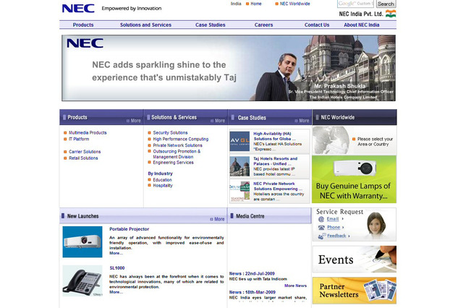Expand More in Solutions & Services panel

218,121
